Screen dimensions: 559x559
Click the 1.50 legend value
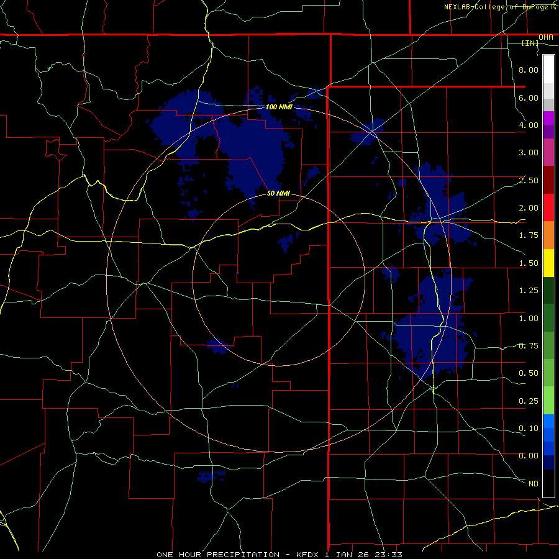tap(529, 263)
